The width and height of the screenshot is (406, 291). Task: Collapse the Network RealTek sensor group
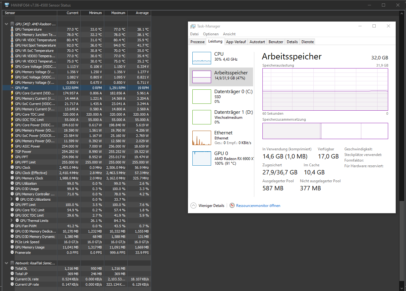[6, 263]
